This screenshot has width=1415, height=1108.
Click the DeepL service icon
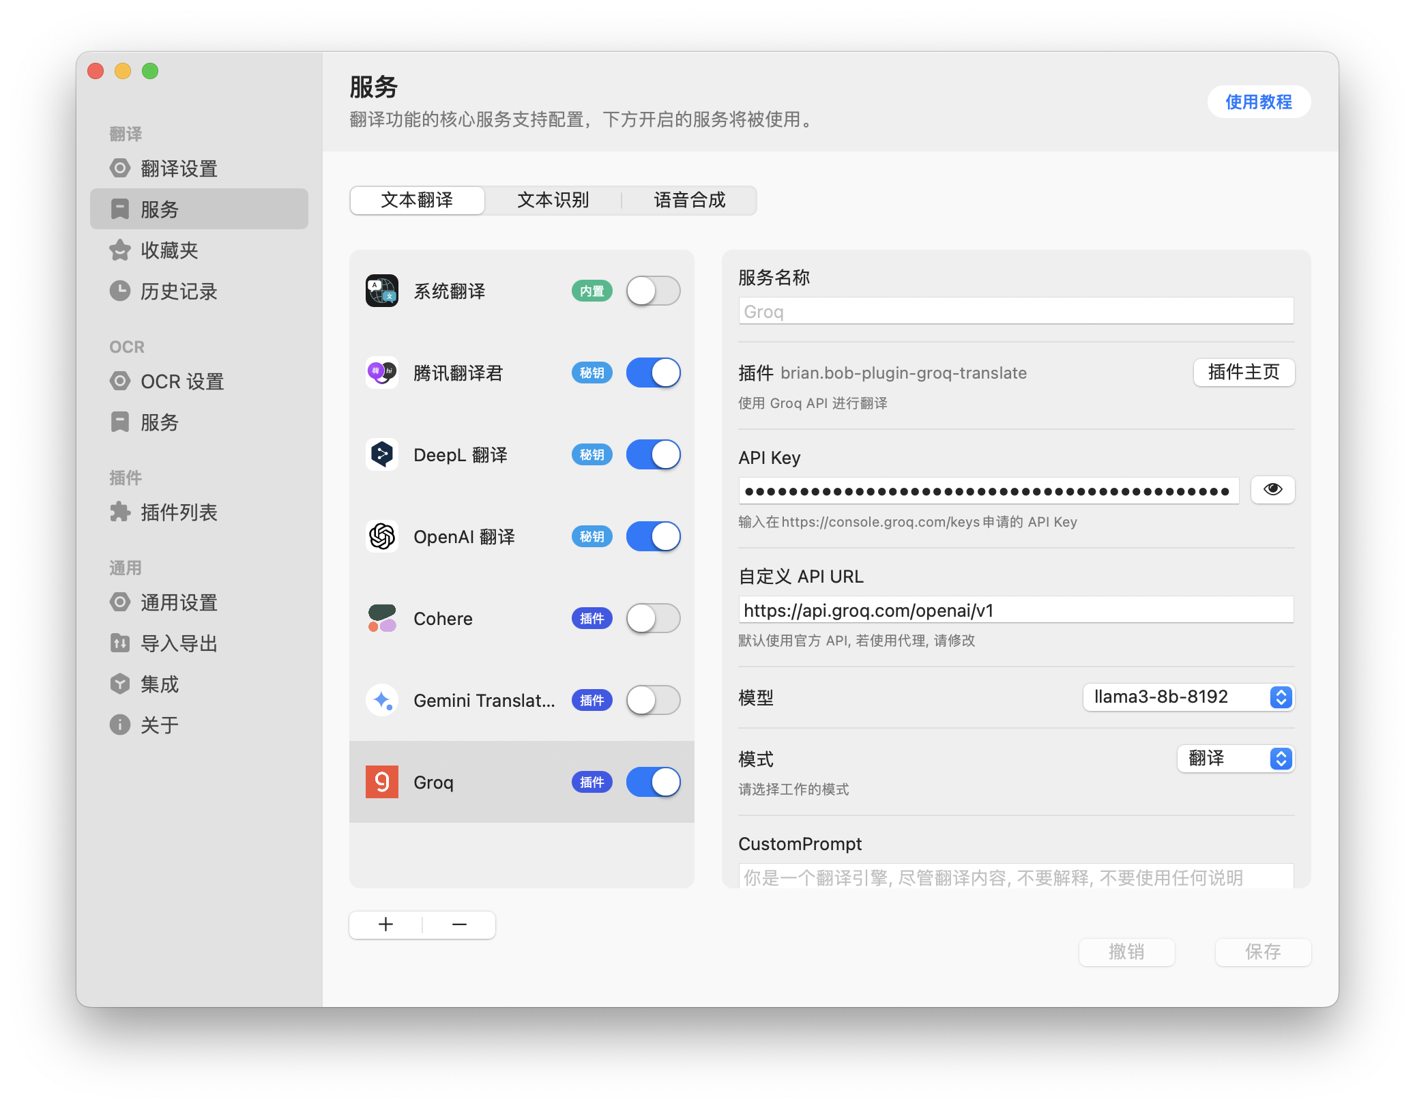(382, 454)
